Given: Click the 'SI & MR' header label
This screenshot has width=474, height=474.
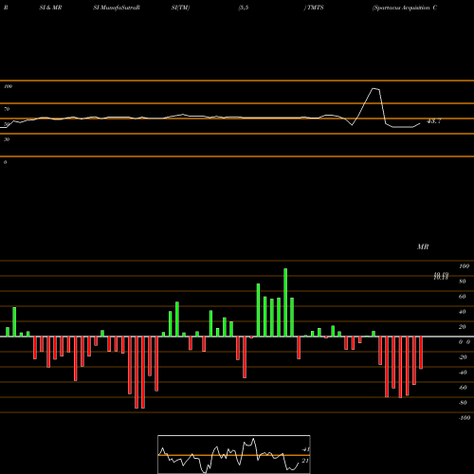Looking at the screenshot, I should click(50, 8).
